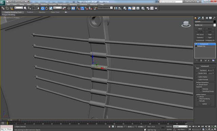Open the Modify tab in command panel
Screen dimensions: 217x131
click(x=199, y=18)
